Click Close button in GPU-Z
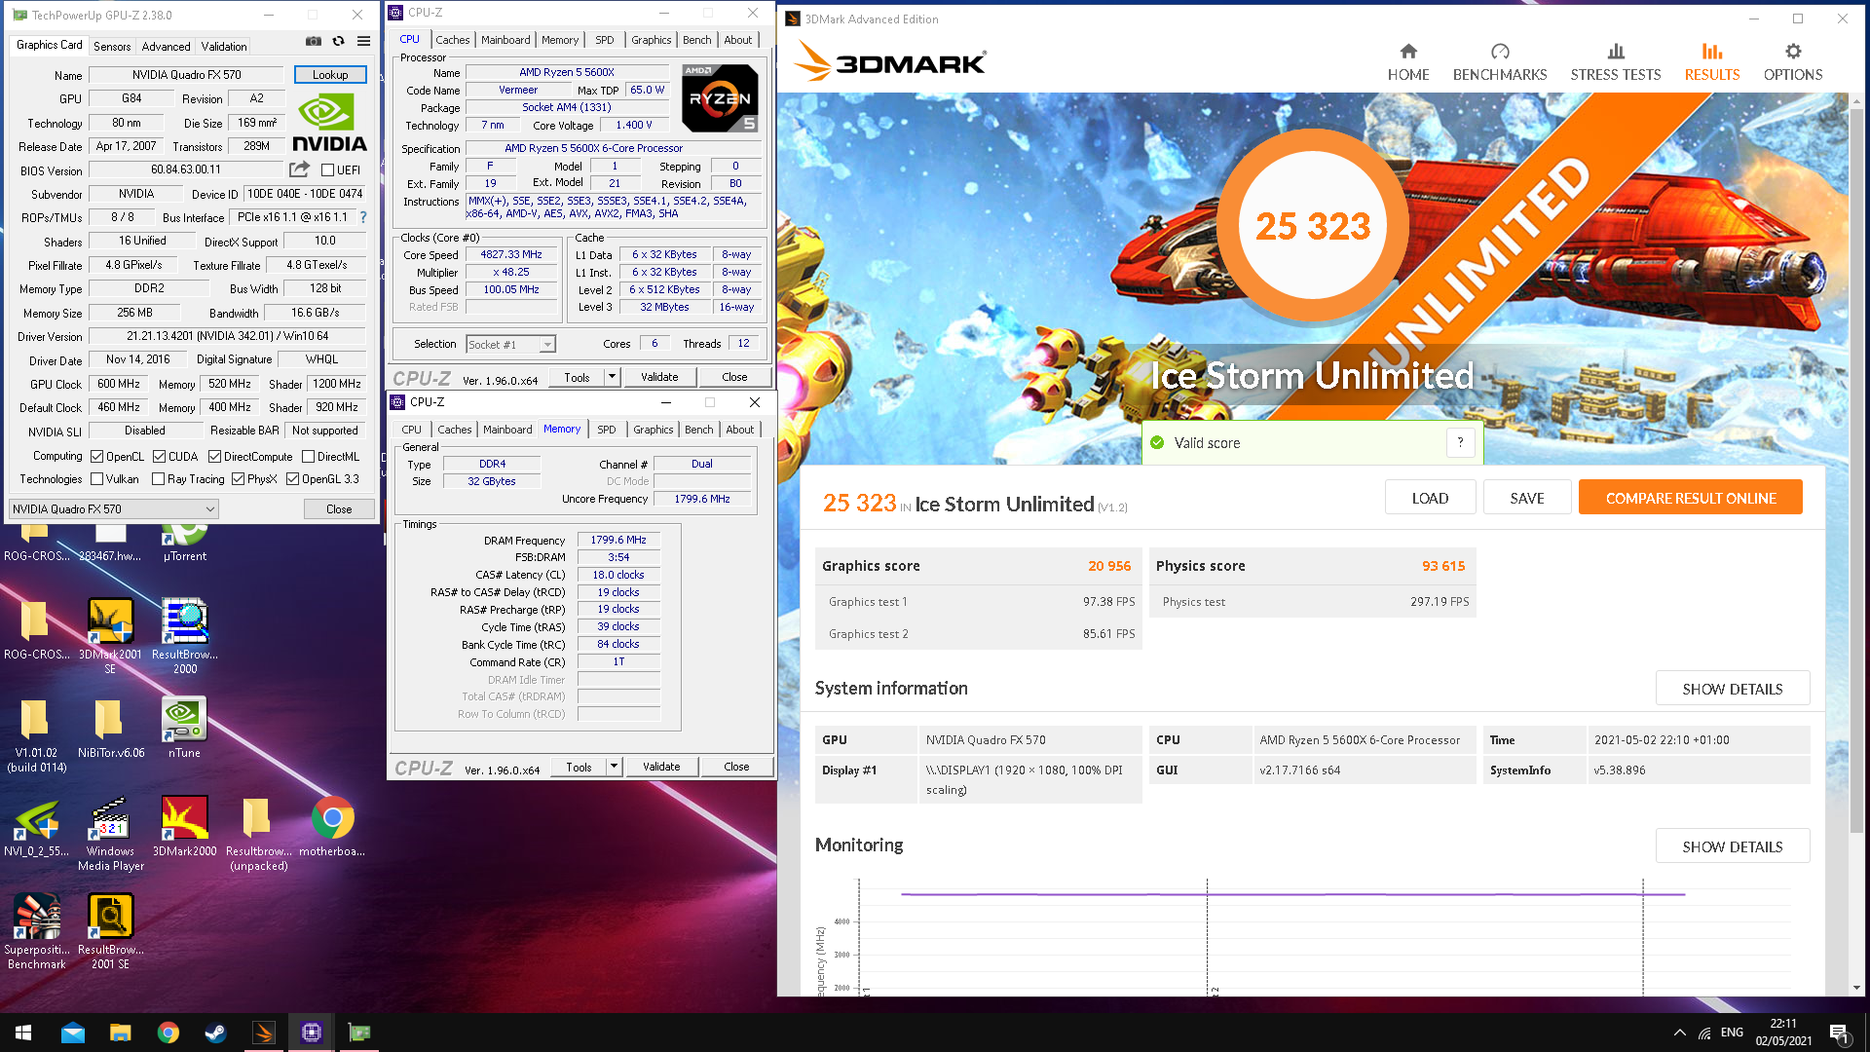This screenshot has height=1052, width=1870. pyautogui.click(x=339, y=509)
